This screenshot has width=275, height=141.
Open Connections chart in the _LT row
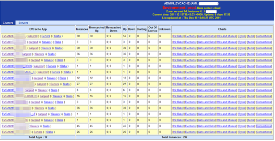click(x=264, y=114)
